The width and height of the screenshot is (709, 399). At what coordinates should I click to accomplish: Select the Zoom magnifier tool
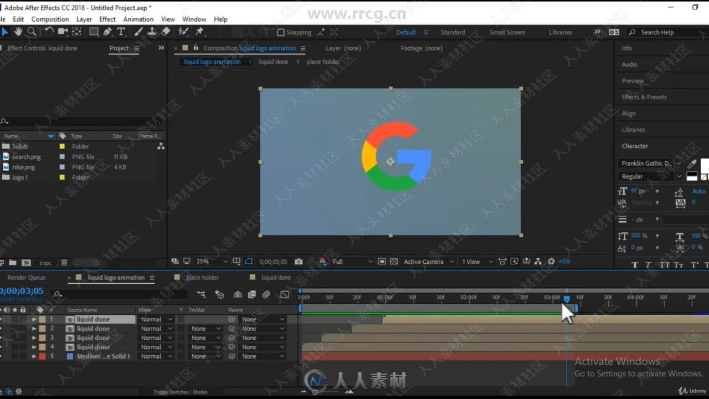[x=32, y=32]
